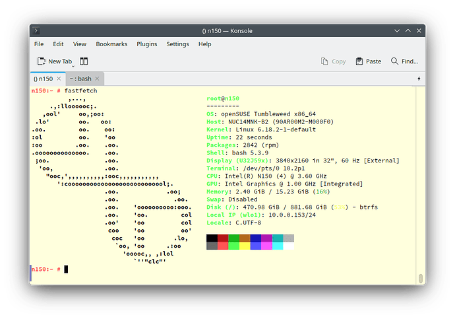Image resolution: width=455 pixels, height=319 pixels.
Task: Close the '~ : bash' tab
Action: click(x=97, y=79)
